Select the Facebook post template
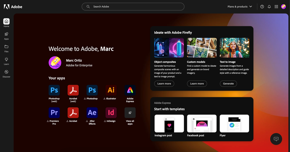290x152 pixels. click(x=202, y=123)
